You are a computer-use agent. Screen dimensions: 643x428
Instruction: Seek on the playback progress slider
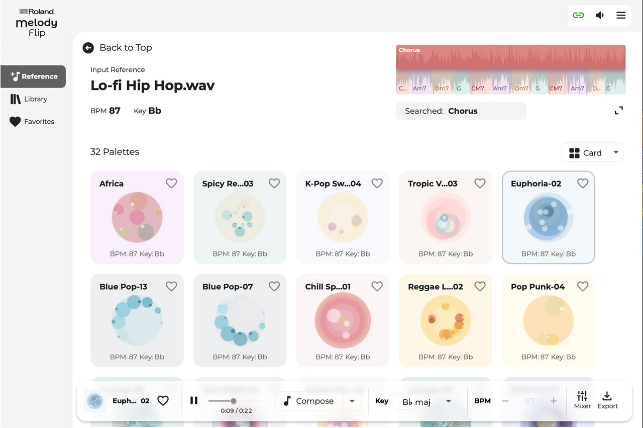pos(237,401)
